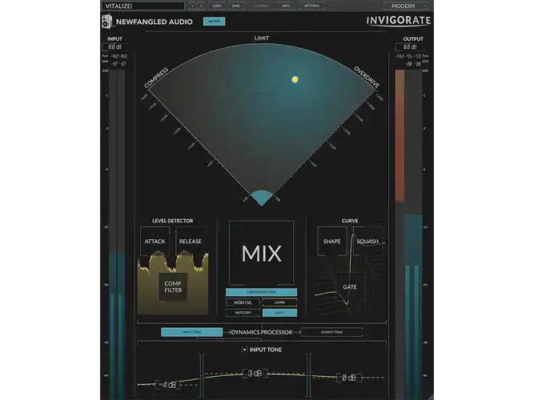The image size is (534, 400).
Task: Open the Modern style dropdown
Action: click(406, 6)
